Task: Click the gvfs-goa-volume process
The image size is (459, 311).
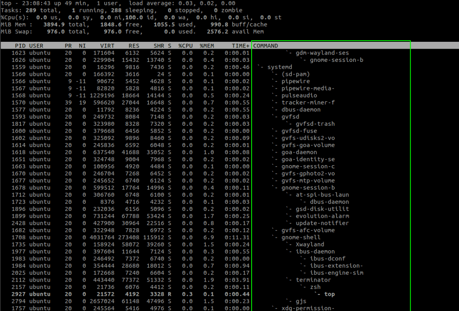Action: pyautogui.click(x=308, y=145)
